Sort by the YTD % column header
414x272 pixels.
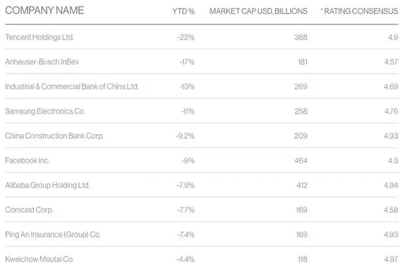pos(184,12)
